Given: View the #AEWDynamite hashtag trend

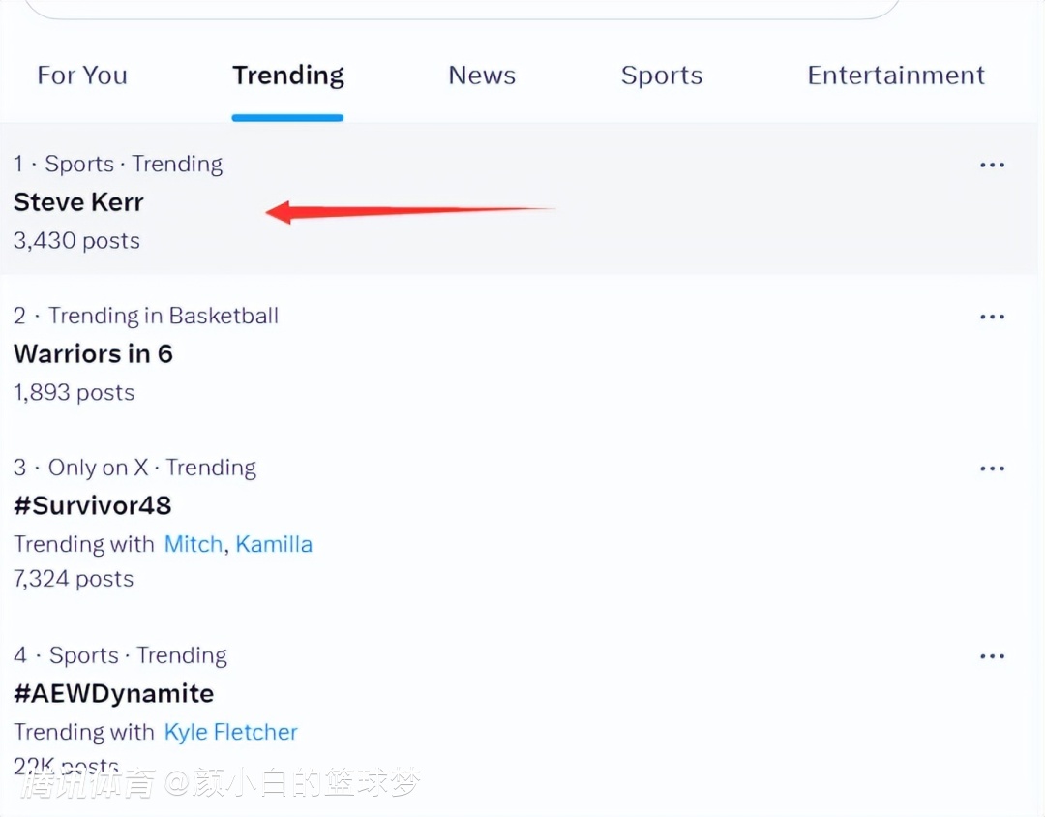Looking at the screenshot, I should coord(114,694).
